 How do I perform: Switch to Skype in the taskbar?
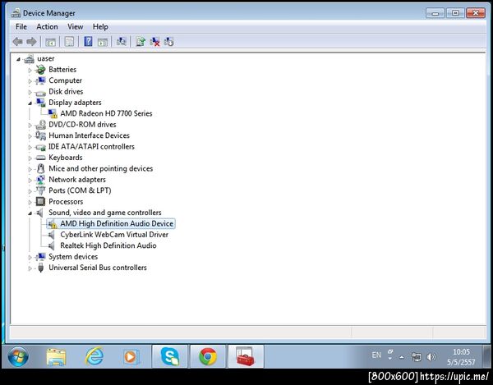click(170, 356)
